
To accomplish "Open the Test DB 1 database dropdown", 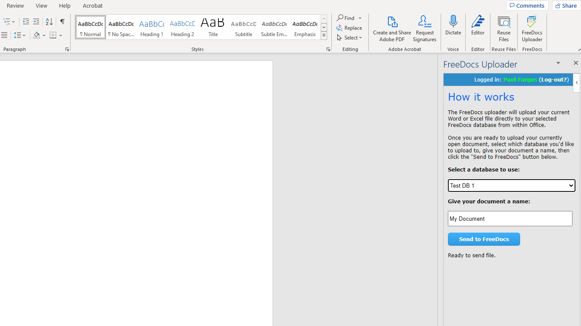I will [x=511, y=185].
